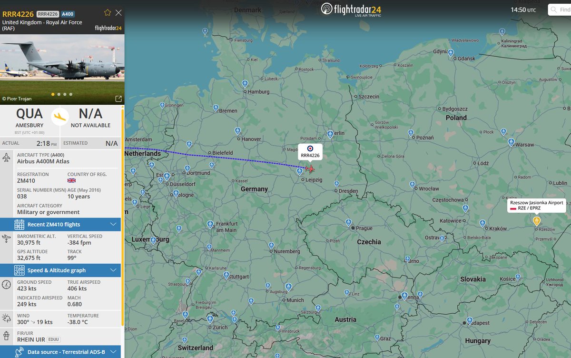Viewport: 571px width, 358px height.
Task: Click the 14:50 UTC clock display
Action: point(523,10)
